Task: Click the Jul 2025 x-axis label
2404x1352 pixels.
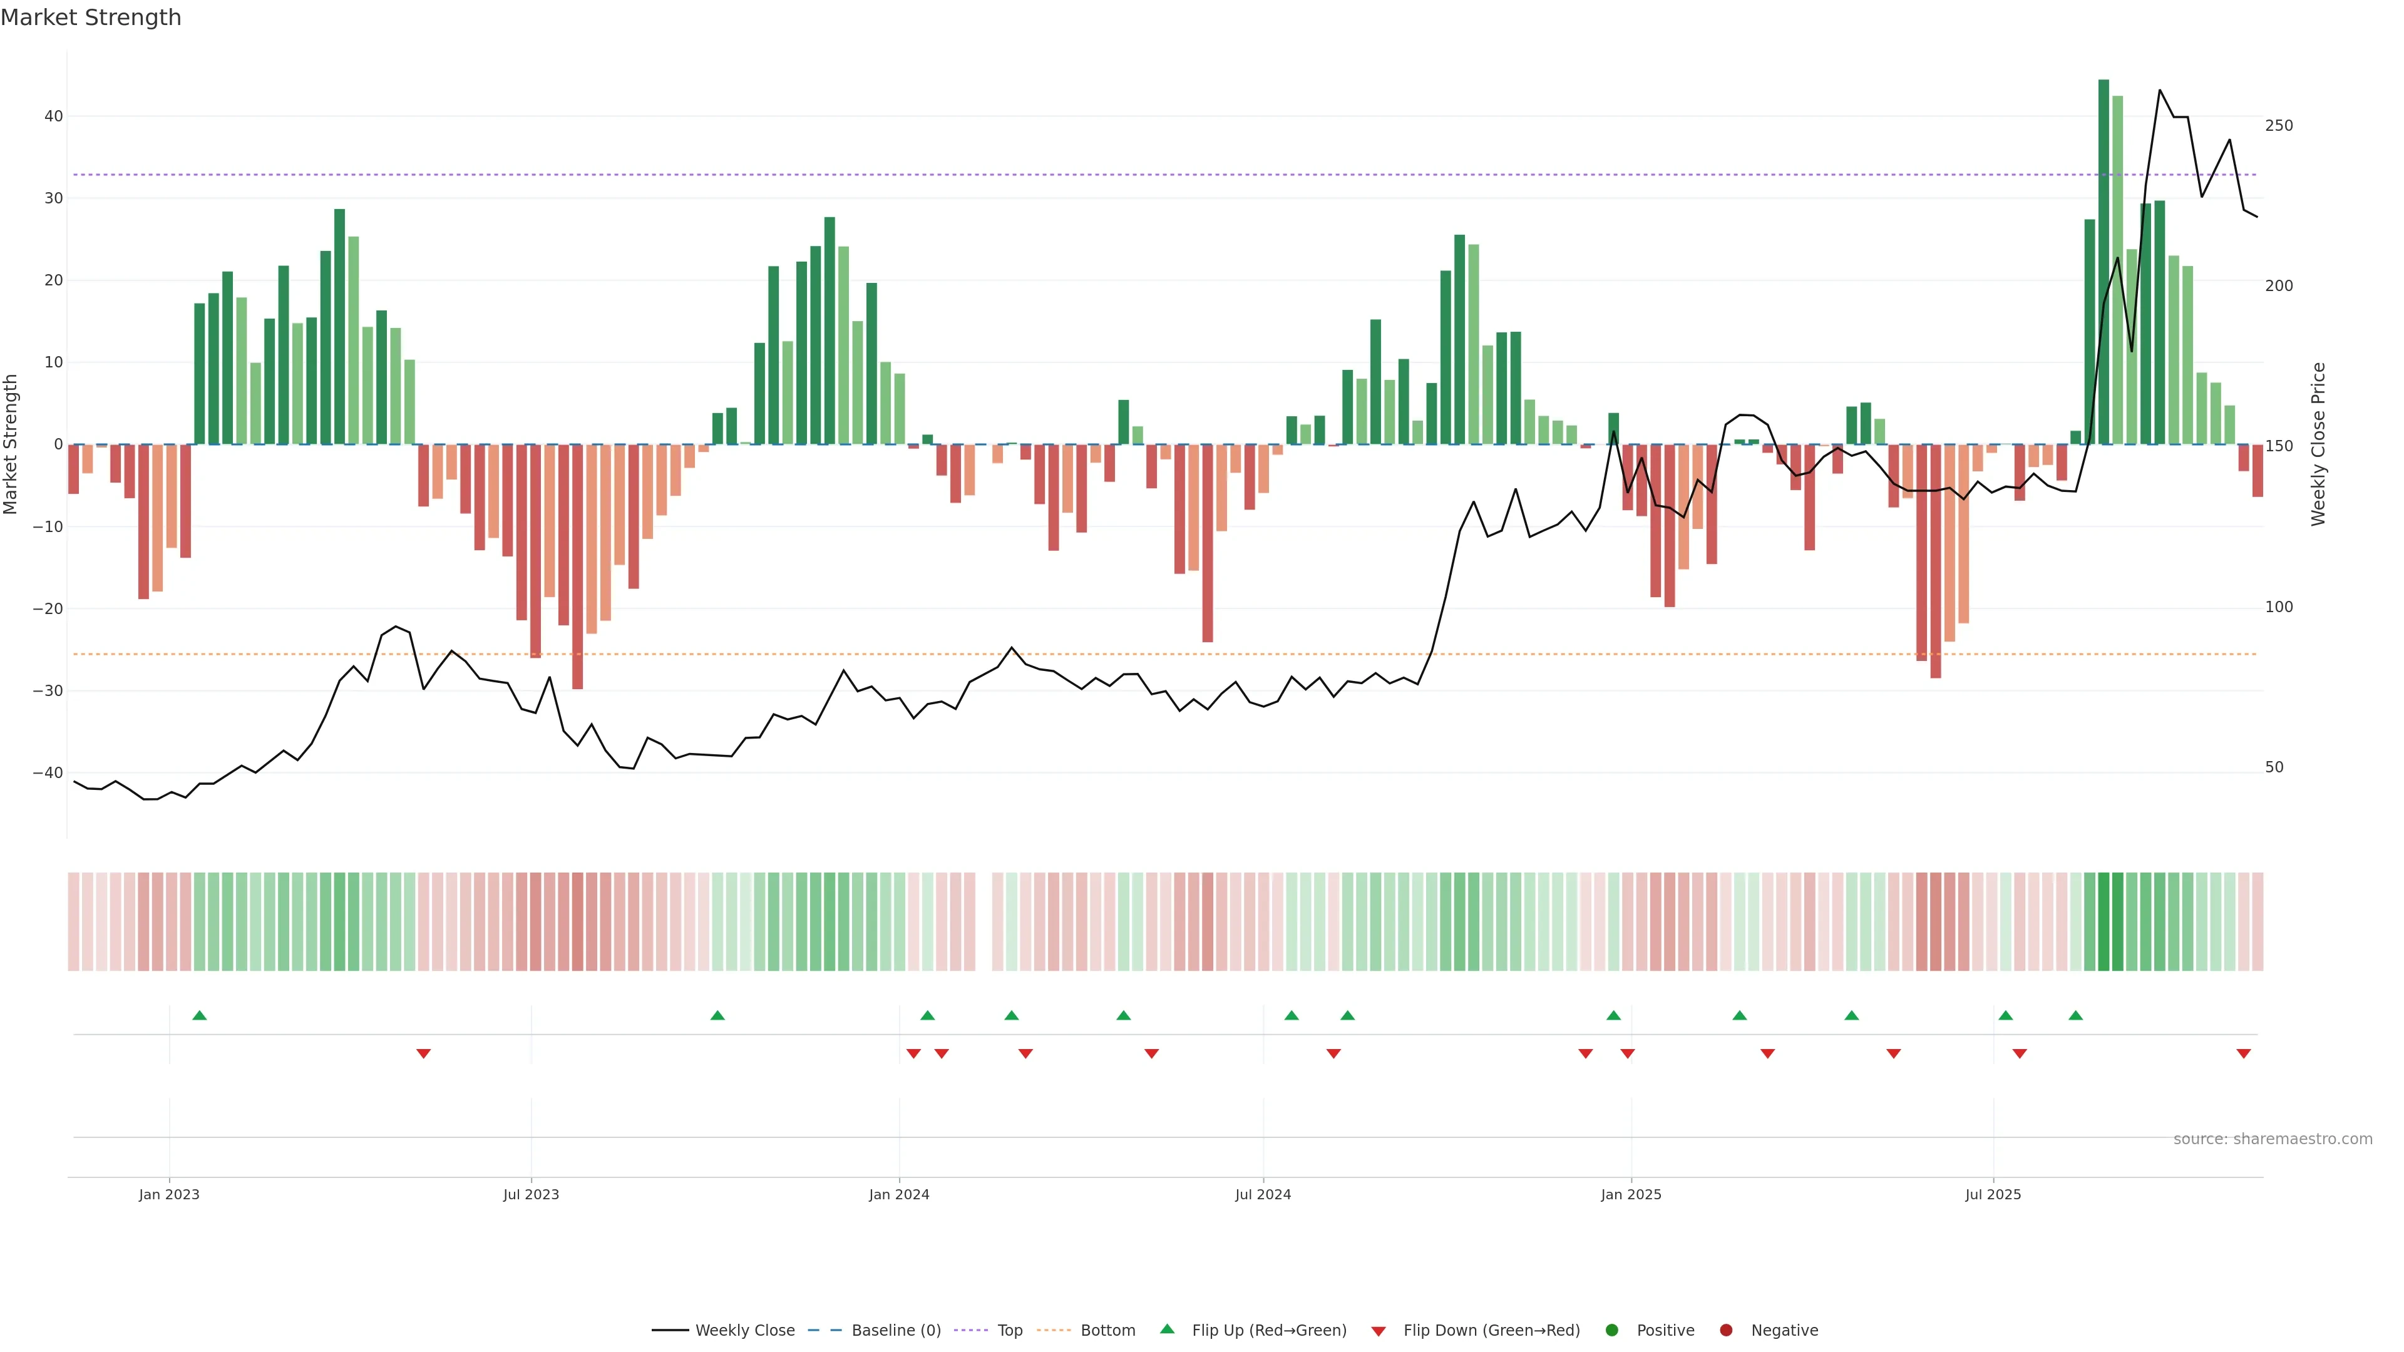Action: pos(1993,1194)
